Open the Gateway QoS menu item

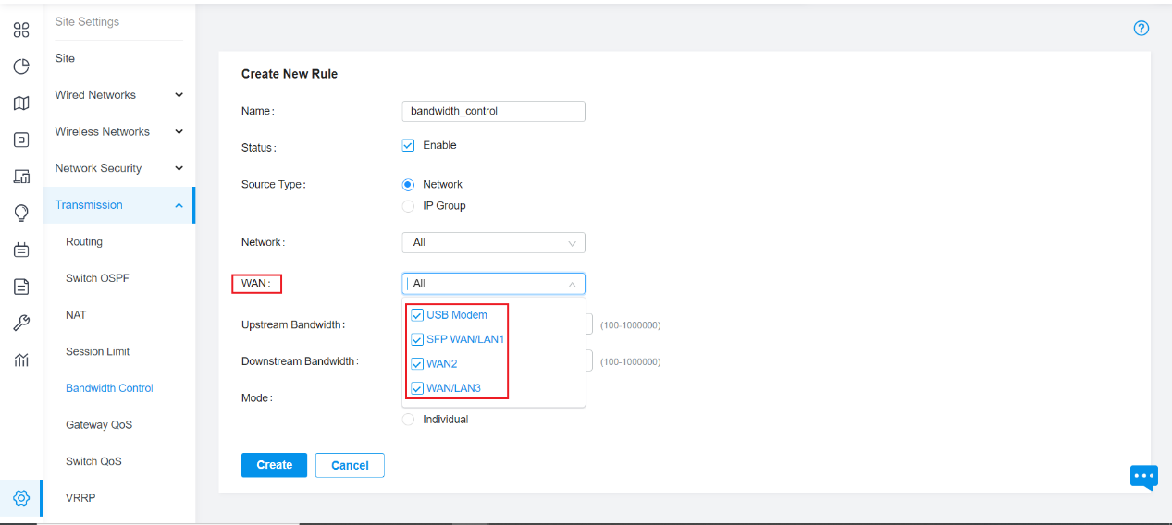point(99,425)
